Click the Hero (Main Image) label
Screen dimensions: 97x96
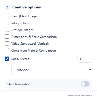25,16
